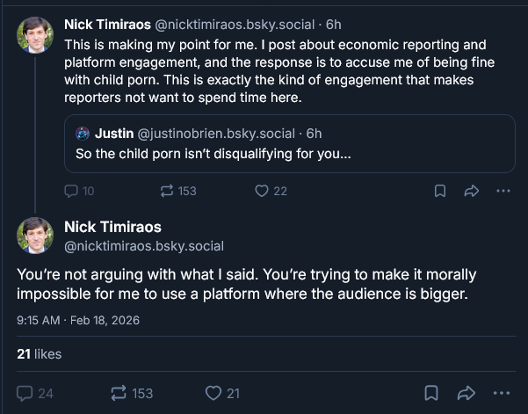Like the main post with 21 likes

pos(213,393)
